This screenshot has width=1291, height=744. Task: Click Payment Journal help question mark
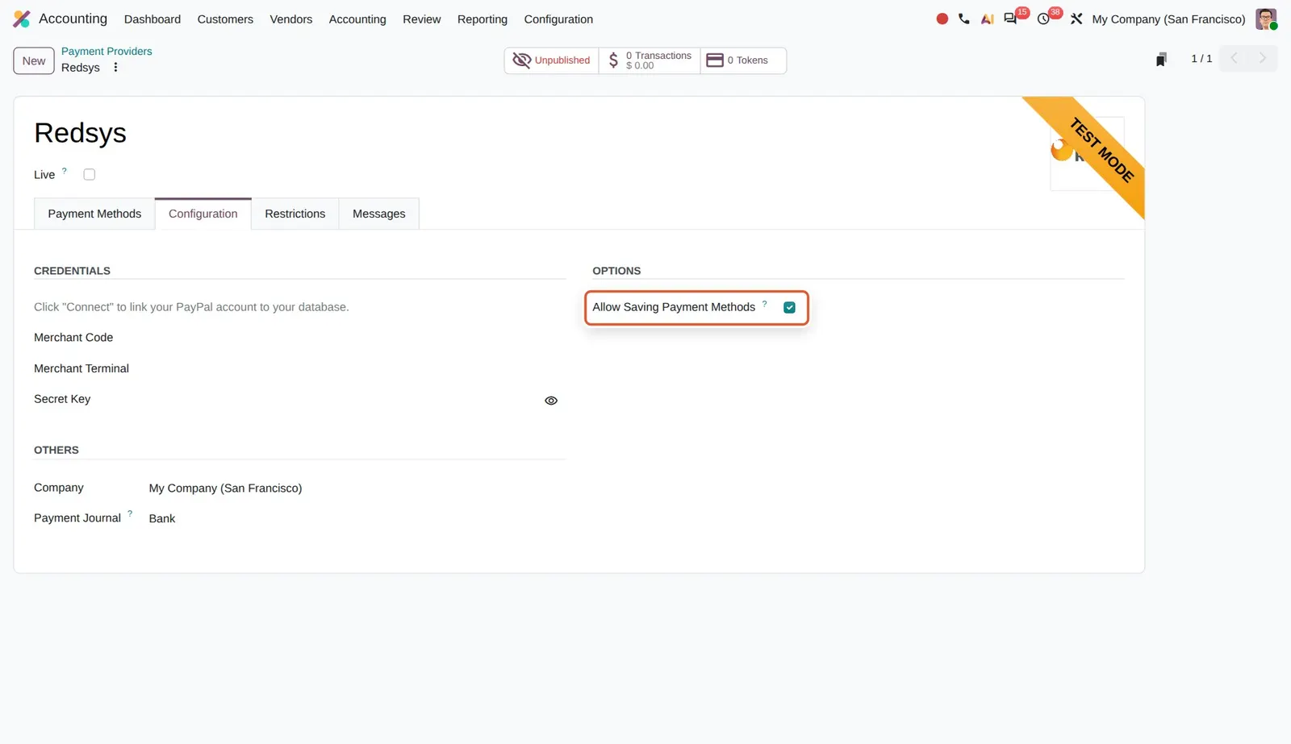tap(130, 513)
